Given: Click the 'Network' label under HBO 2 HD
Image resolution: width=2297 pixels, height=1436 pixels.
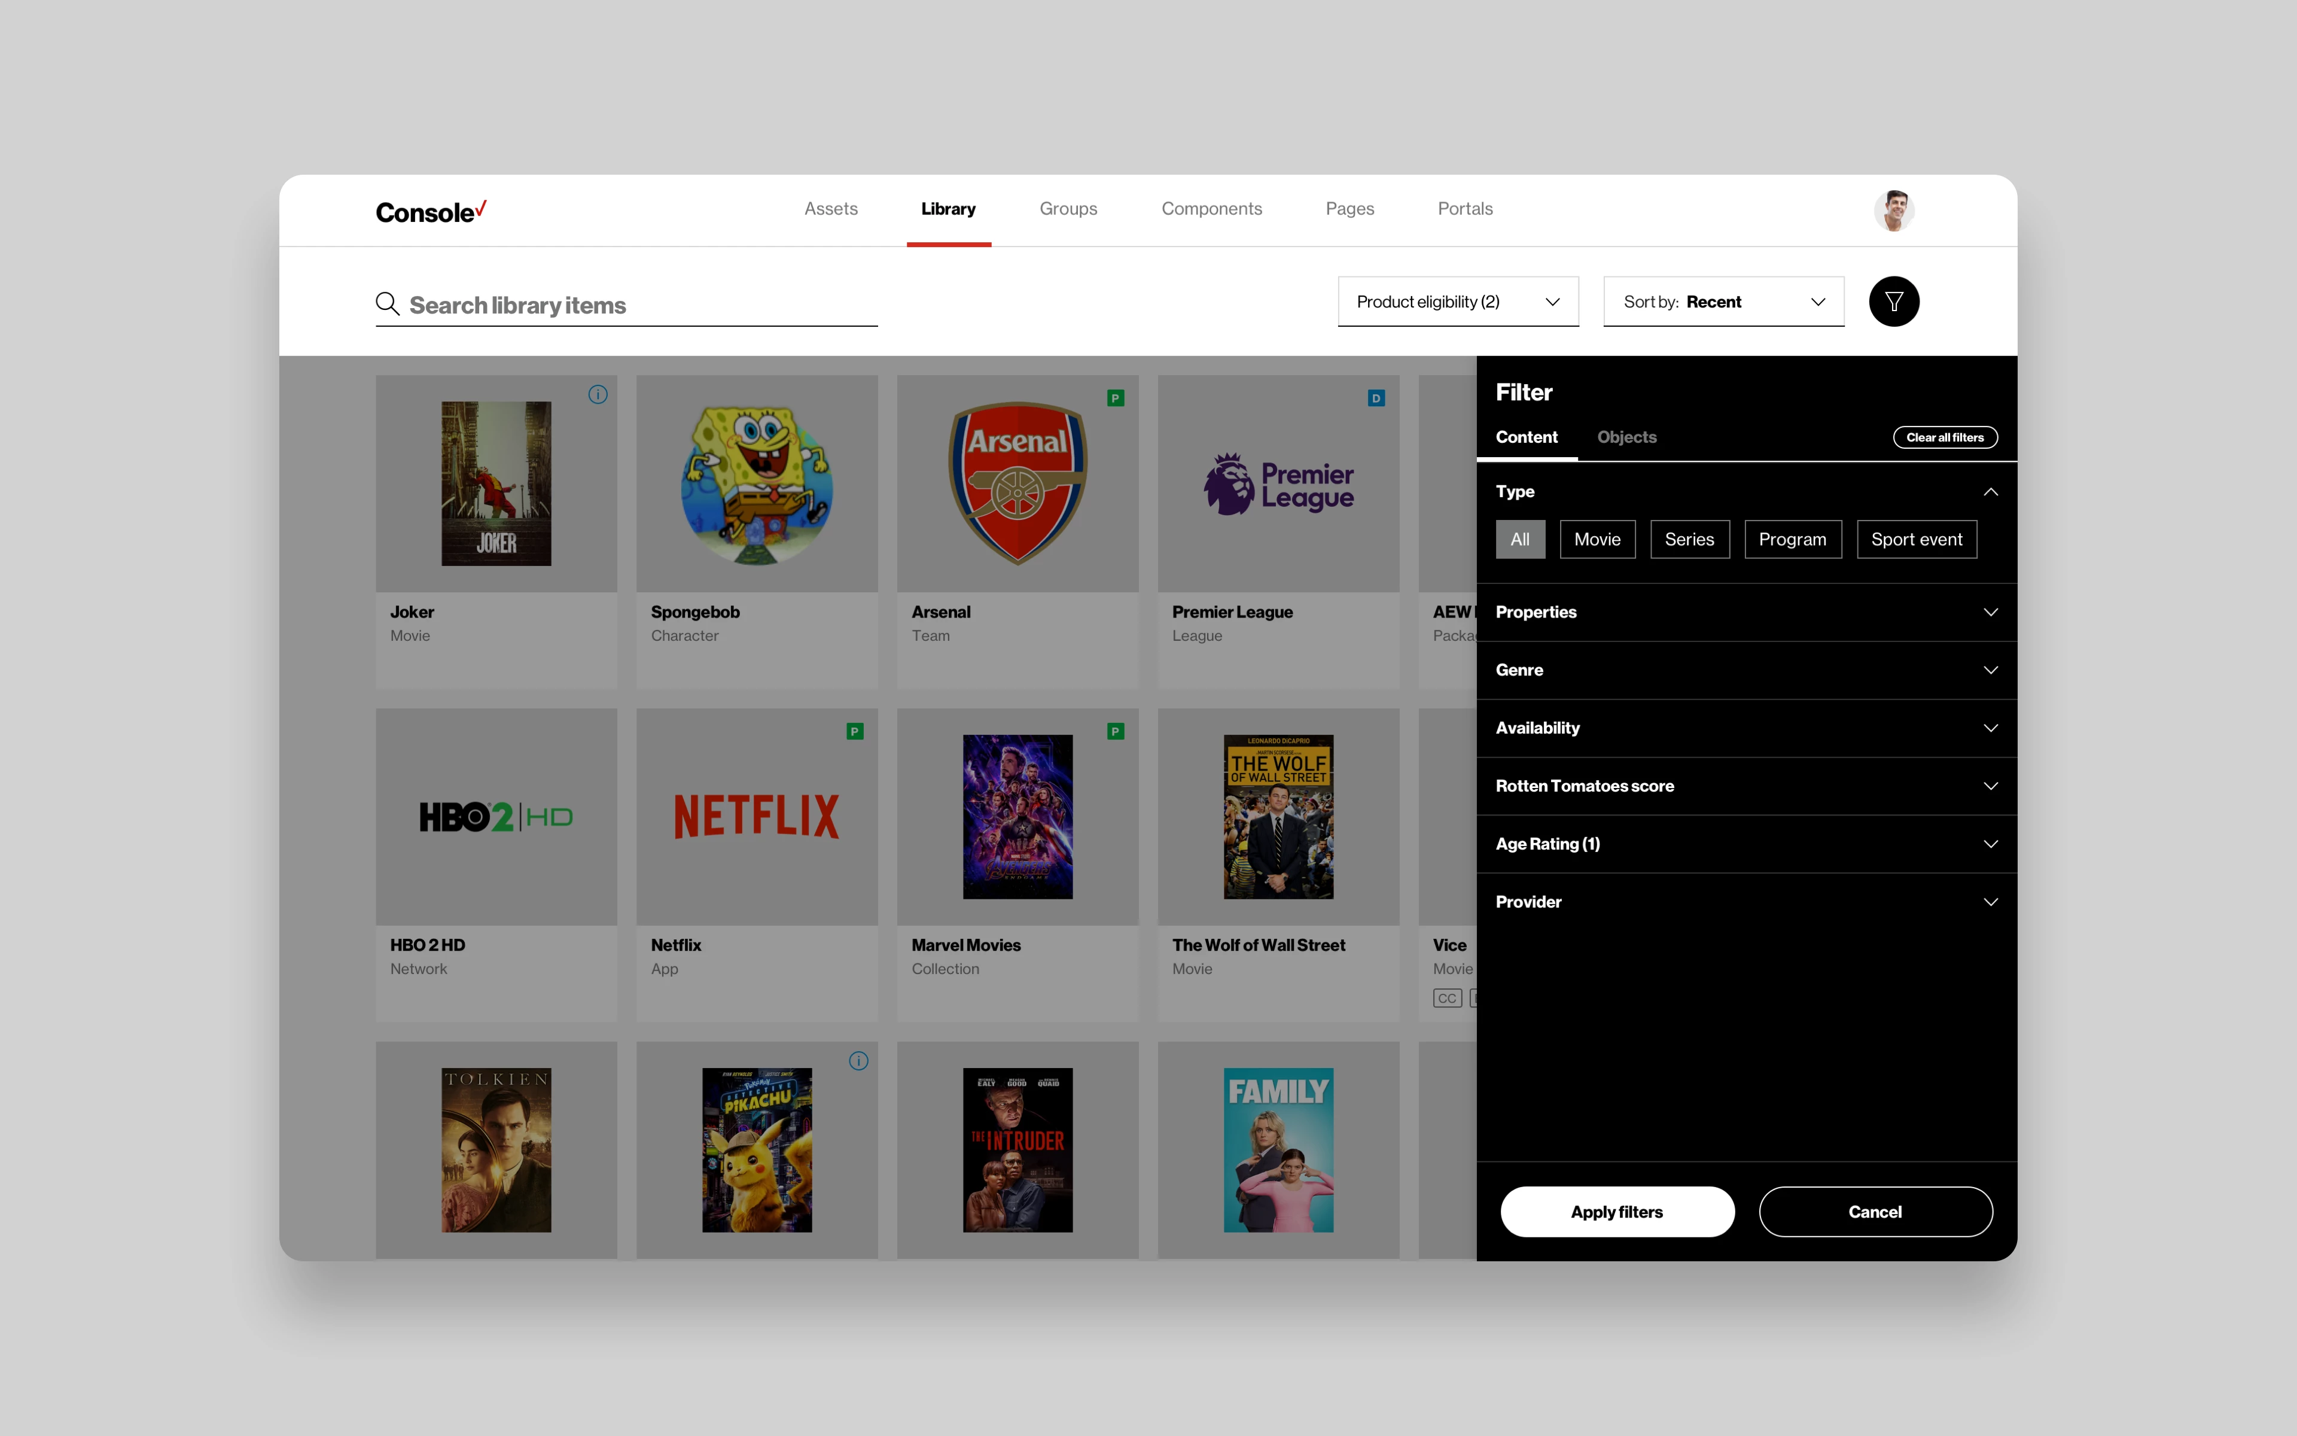Looking at the screenshot, I should point(418,970).
